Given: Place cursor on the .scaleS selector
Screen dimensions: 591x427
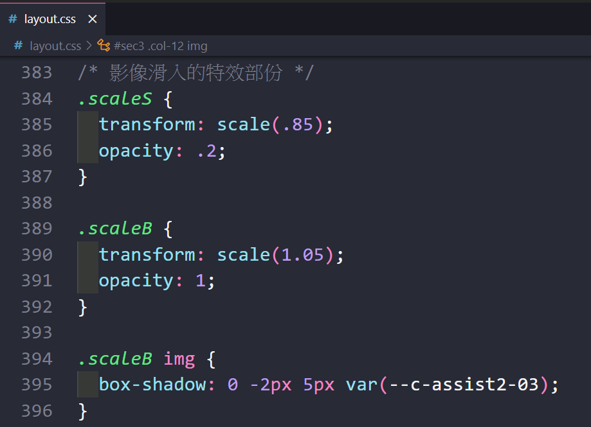Looking at the screenshot, I should (x=115, y=98).
